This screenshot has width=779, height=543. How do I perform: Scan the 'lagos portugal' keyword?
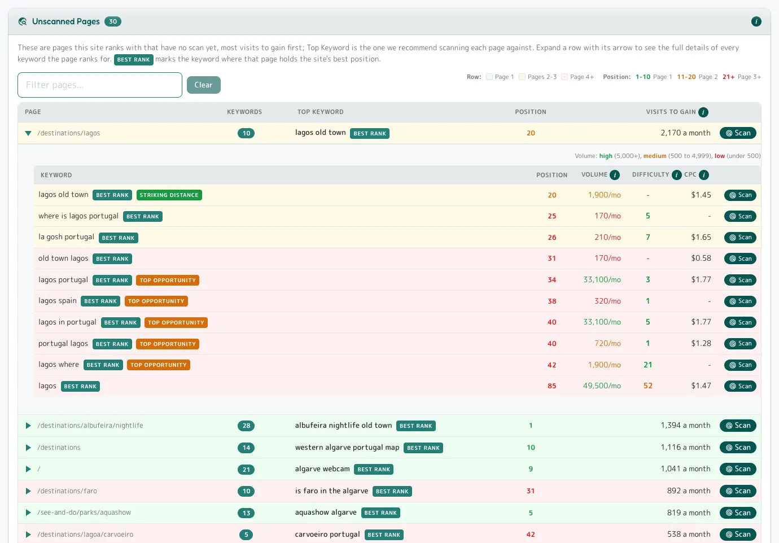point(740,280)
